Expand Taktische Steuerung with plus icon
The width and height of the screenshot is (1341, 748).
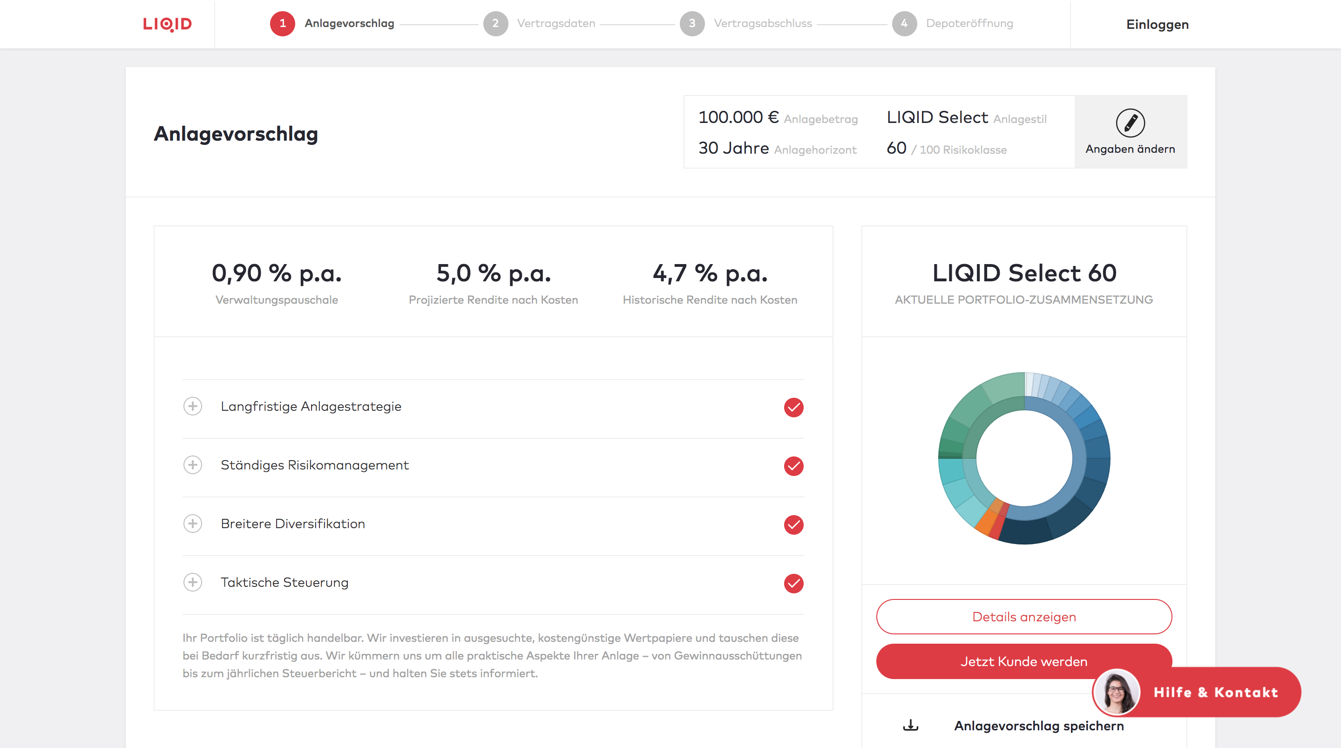(193, 582)
